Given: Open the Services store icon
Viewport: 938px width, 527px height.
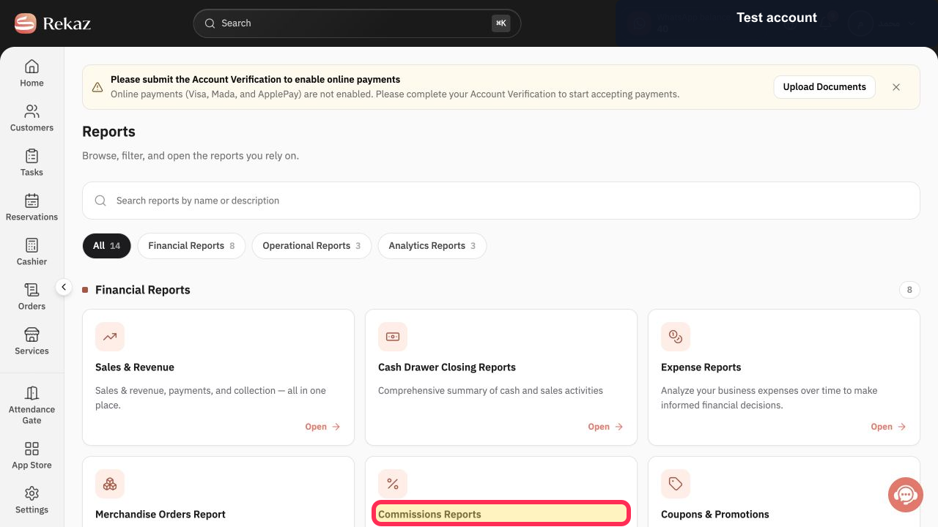Looking at the screenshot, I should [x=32, y=334].
